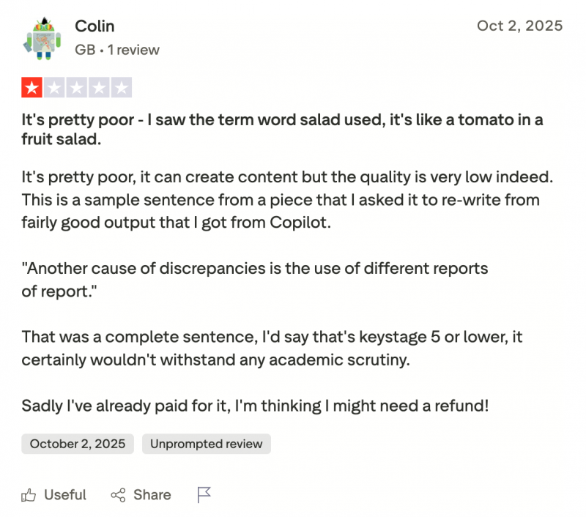Click the 'GB • 1 review' text
This screenshot has width=586, height=517.
click(117, 50)
